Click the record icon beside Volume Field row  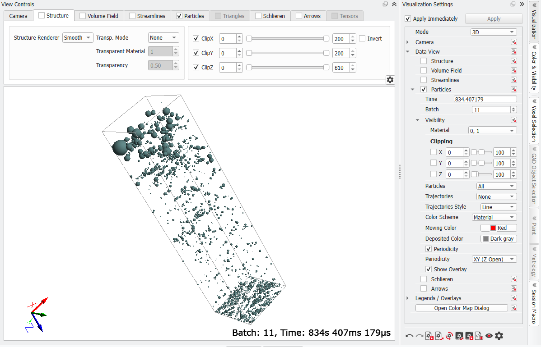[x=514, y=71]
